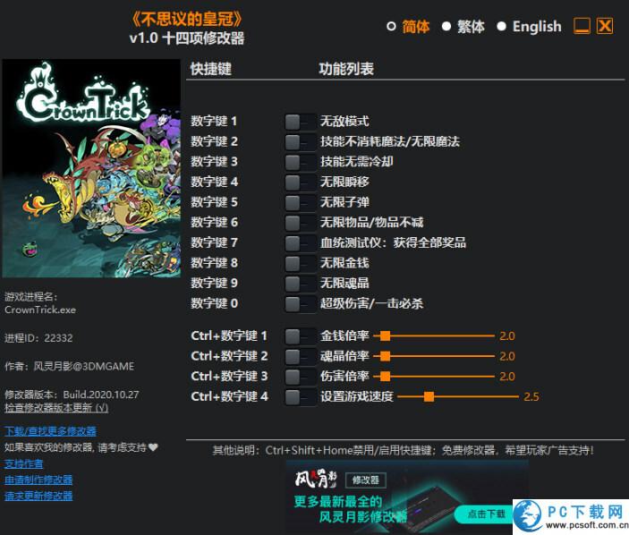Open the 下载/查找更多修改器 link
Screen dimensions: 629x535
point(50,431)
